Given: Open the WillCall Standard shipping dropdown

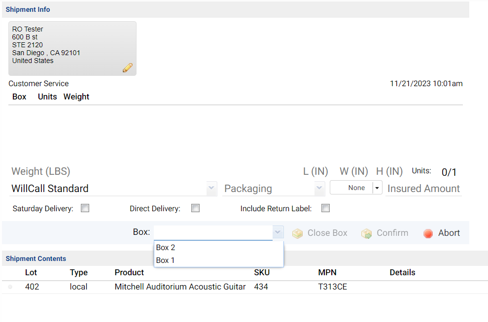Looking at the screenshot, I should pos(211,188).
